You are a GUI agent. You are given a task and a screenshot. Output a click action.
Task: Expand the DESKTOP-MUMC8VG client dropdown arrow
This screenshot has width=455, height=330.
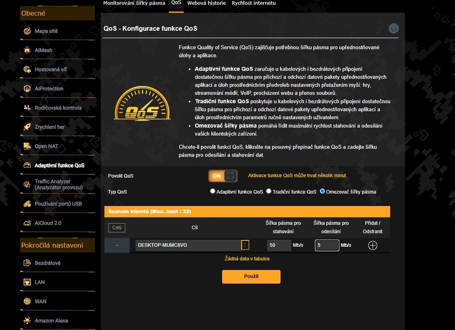tap(245, 245)
